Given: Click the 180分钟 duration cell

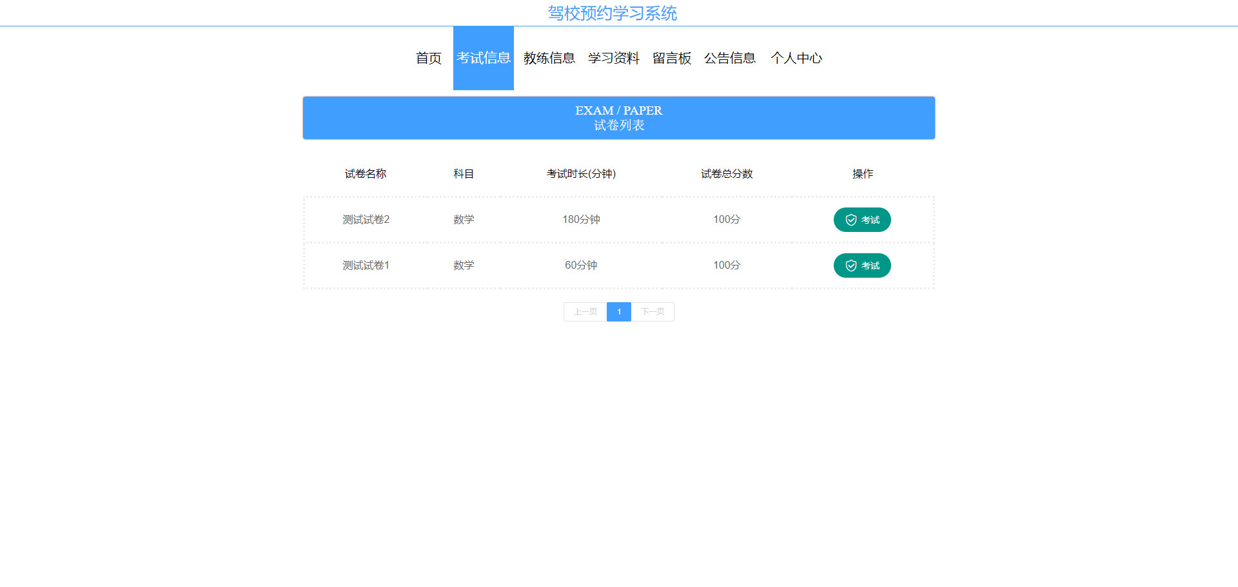Looking at the screenshot, I should tap(581, 220).
